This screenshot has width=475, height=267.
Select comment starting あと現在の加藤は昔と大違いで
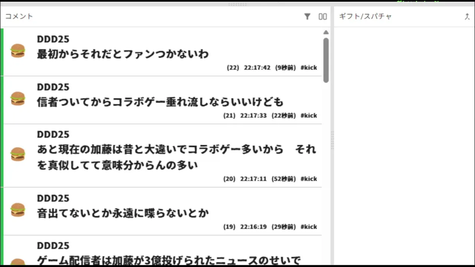pos(176,157)
